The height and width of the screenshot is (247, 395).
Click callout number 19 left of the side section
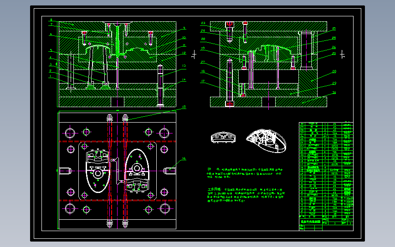(203, 48)
